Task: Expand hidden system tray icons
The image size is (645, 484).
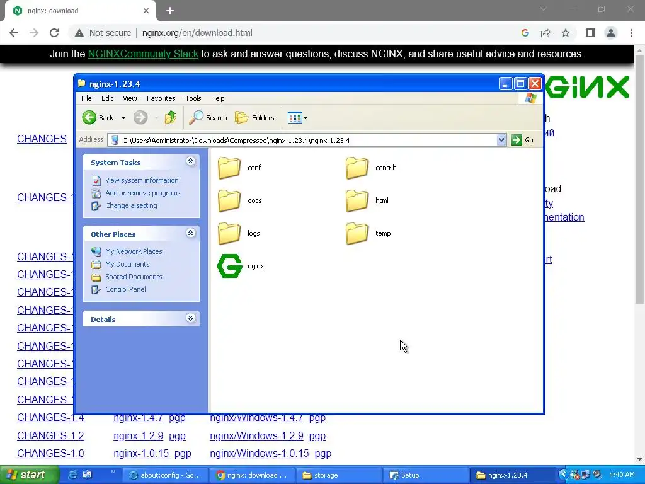Action: (x=564, y=475)
